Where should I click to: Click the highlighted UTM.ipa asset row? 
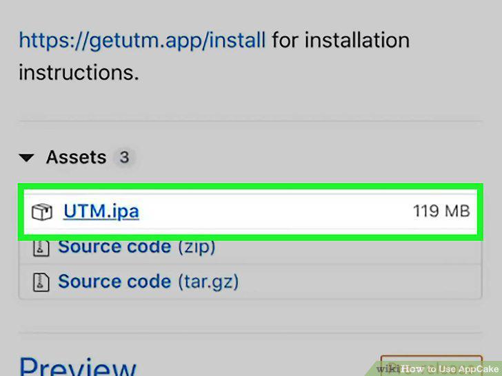(250, 211)
